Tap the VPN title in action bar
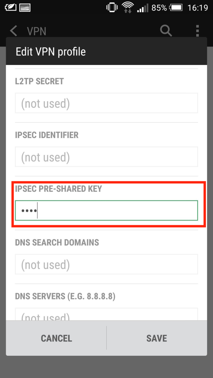The height and width of the screenshot is (378, 213). tap(37, 31)
